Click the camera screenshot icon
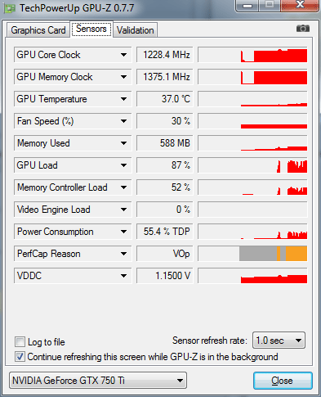Image resolution: width=321 pixels, height=397 pixels. 303,28
